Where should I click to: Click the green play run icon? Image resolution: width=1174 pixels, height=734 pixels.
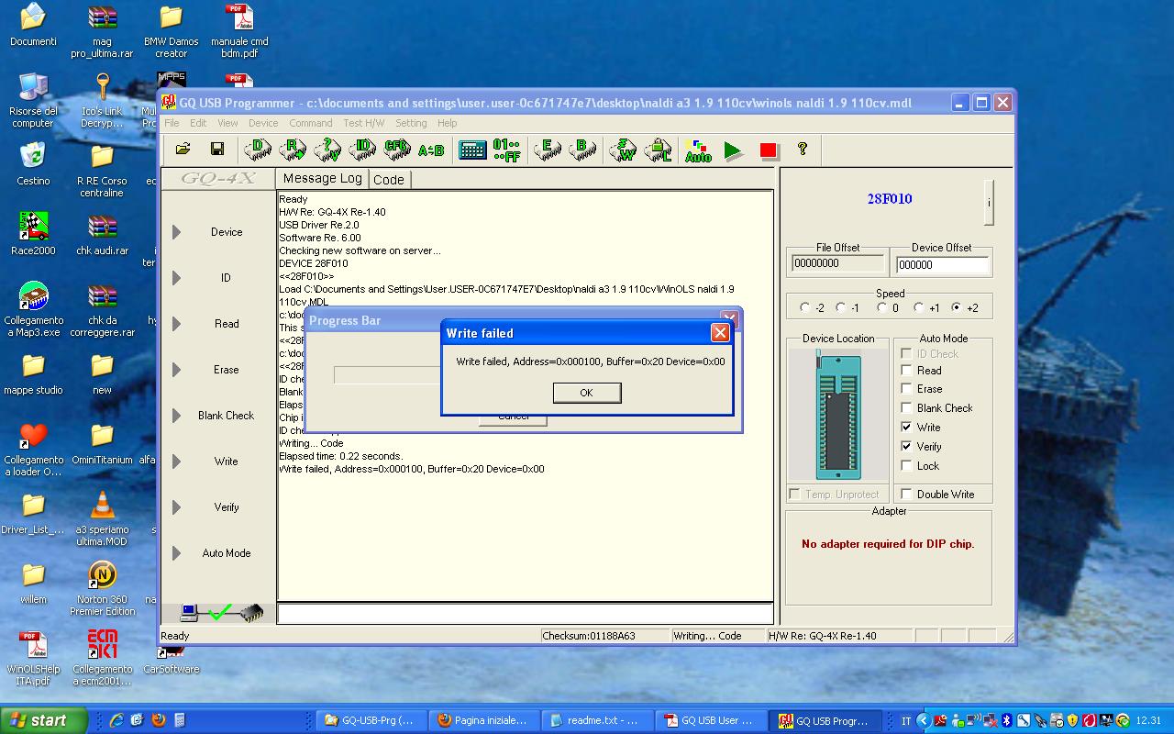(x=733, y=150)
